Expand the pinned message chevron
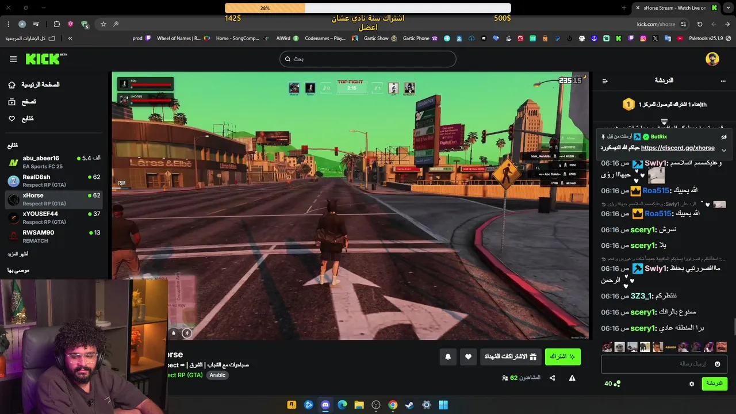Screen dimensions: 736x414 (724, 150)
